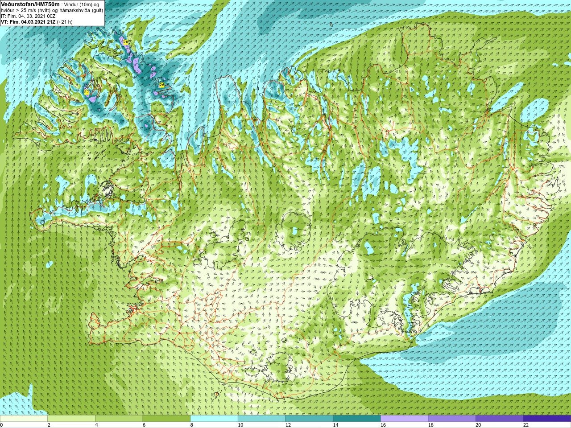
Task: Pick the 12–14 teal legend swatch
Action: coord(309,419)
